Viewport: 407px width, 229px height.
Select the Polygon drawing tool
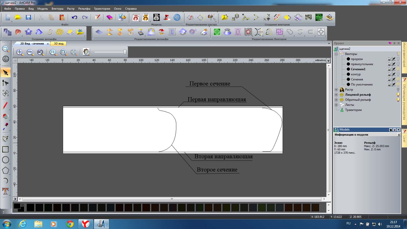(6, 170)
